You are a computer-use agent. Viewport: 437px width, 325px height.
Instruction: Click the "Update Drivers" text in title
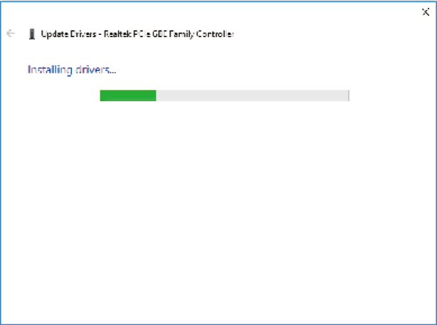[x=68, y=34]
